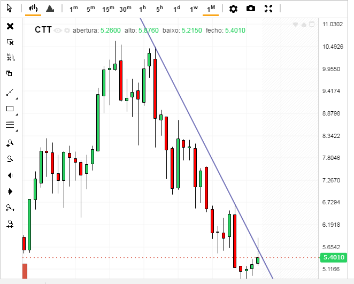Click baixo value 5.2150
The image size is (354, 284).
[191, 30]
